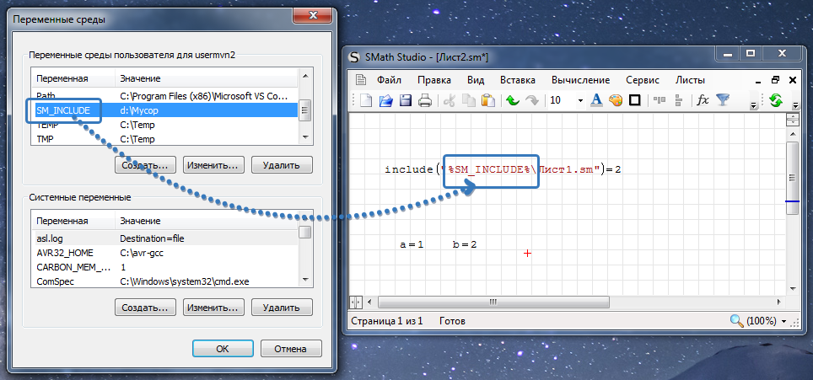Open the Сервис menu
Screen dimensions: 813x380
pos(643,80)
